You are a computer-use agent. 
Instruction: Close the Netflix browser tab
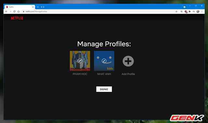(x=33, y=7)
